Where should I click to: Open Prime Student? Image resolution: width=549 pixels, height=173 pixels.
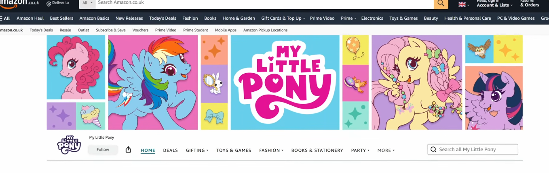(x=196, y=30)
